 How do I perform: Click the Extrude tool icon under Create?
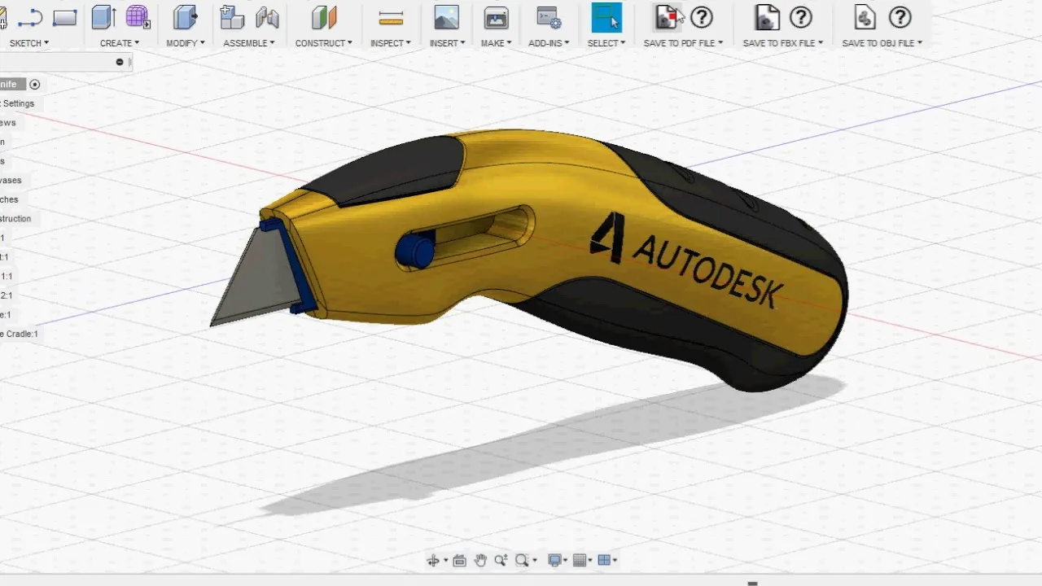pos(103,17)
